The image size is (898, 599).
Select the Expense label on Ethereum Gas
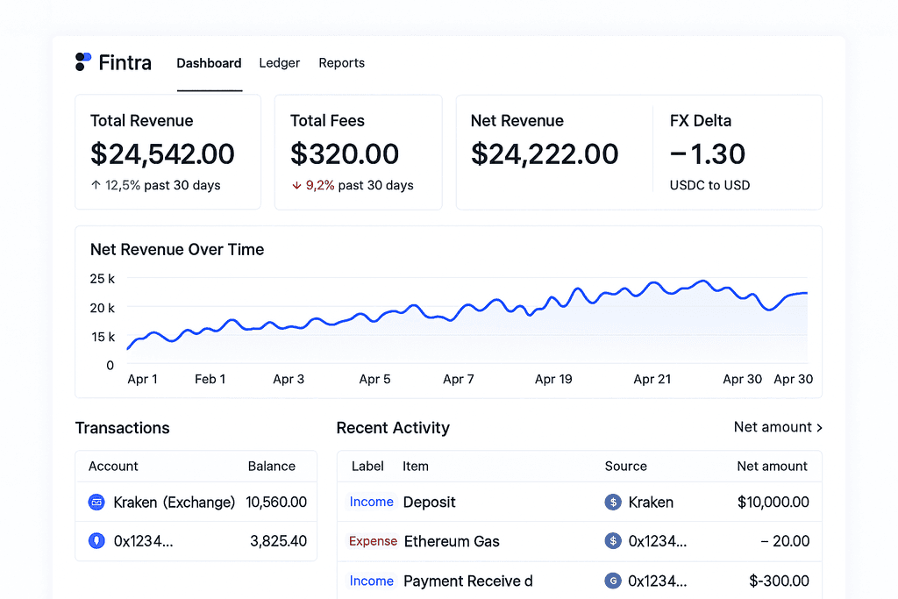[373, 541]
